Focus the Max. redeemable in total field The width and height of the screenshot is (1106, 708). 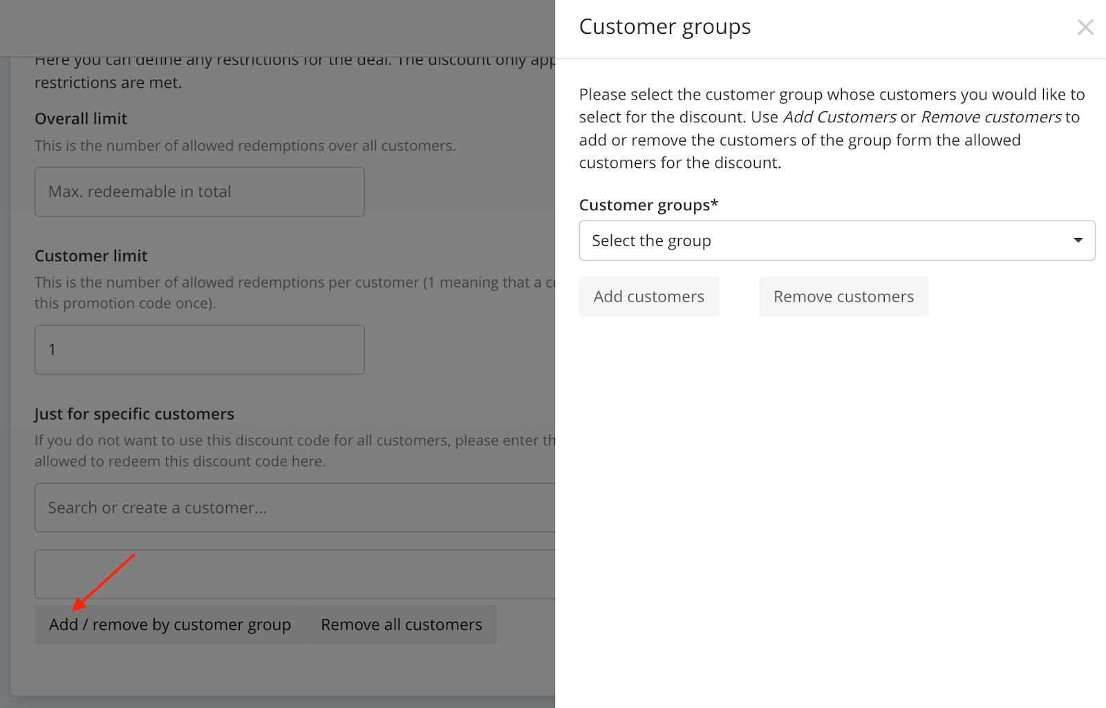[199, 192]
